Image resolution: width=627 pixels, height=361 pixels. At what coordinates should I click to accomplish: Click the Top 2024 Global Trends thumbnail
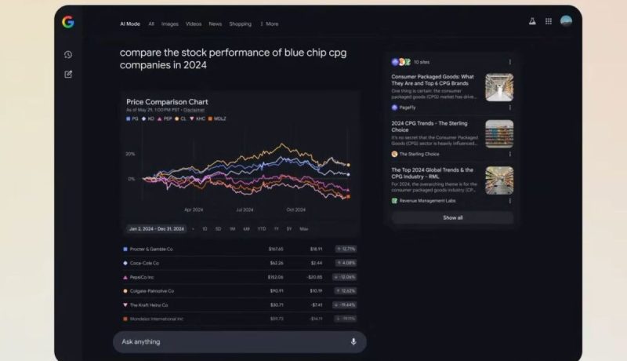click(499, 180)
